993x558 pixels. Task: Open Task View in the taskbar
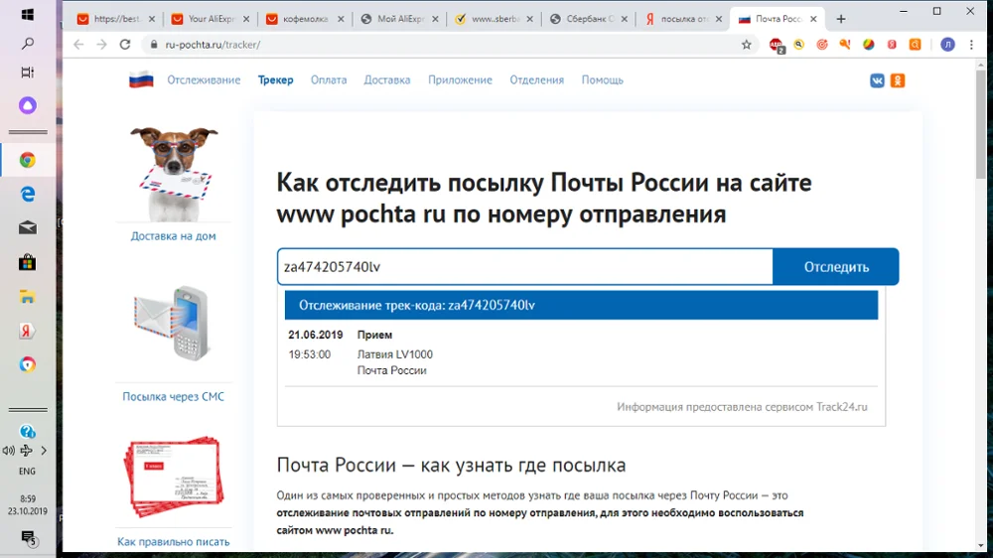(x=27, y=72)
